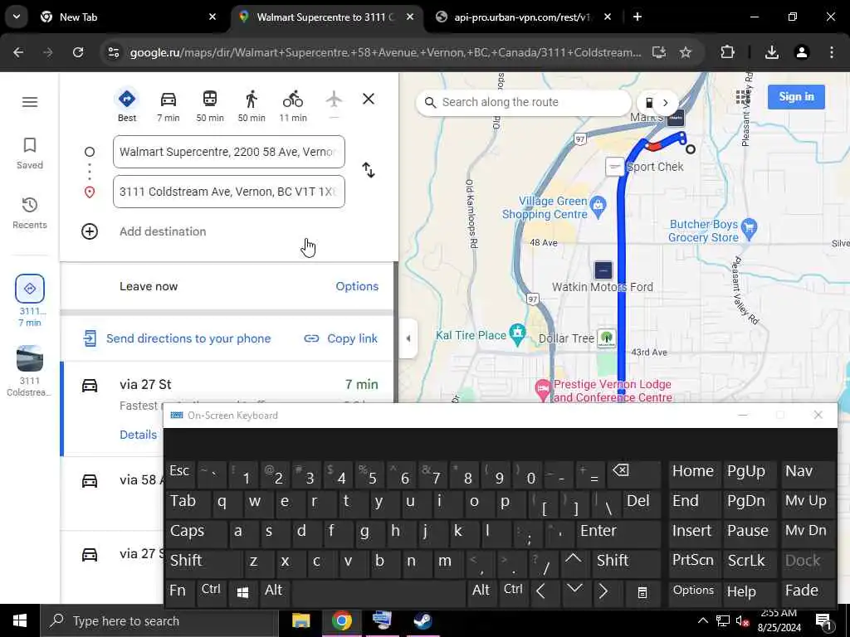
Task: Select 3111 7 min directions sidebar item
Action: [x=30, y=300]
